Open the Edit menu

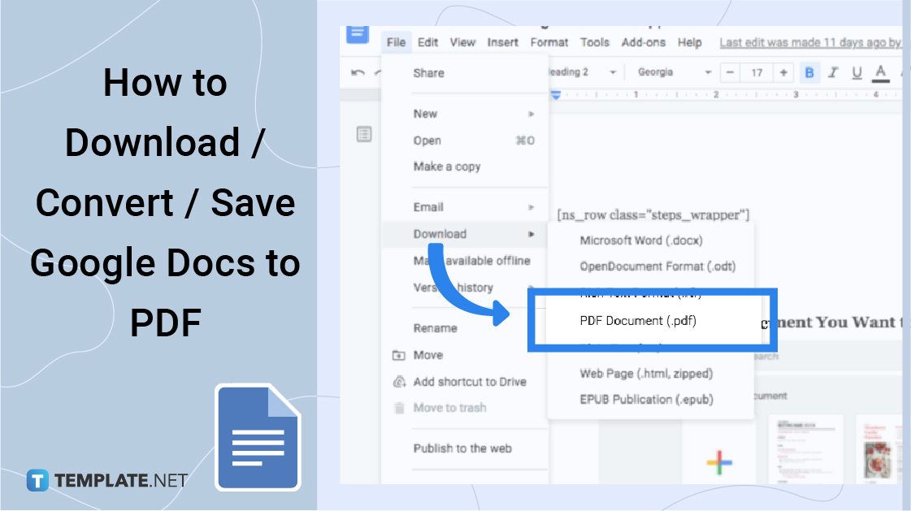428,42
